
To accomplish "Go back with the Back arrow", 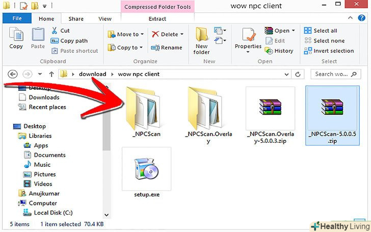I will (x=13, y=74).
